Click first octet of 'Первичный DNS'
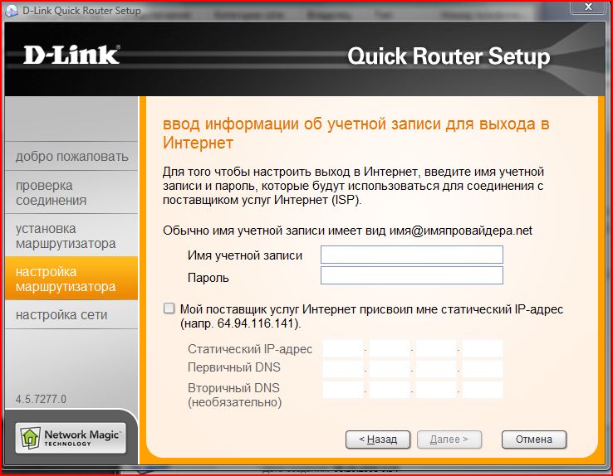Screen dimensions: 613x476 click(343, 369)
